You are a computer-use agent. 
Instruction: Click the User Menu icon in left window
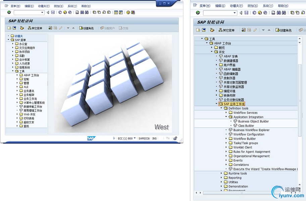(x=9, y=28)
